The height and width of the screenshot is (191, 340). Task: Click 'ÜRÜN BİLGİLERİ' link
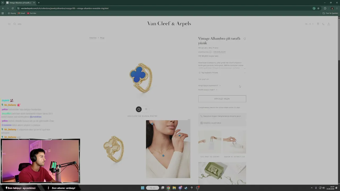coord(219,52)
